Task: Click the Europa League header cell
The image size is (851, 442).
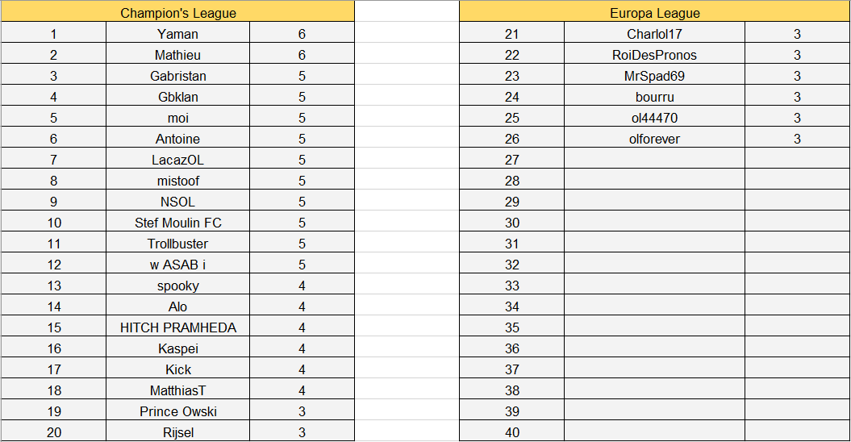Action: (654, 13)
